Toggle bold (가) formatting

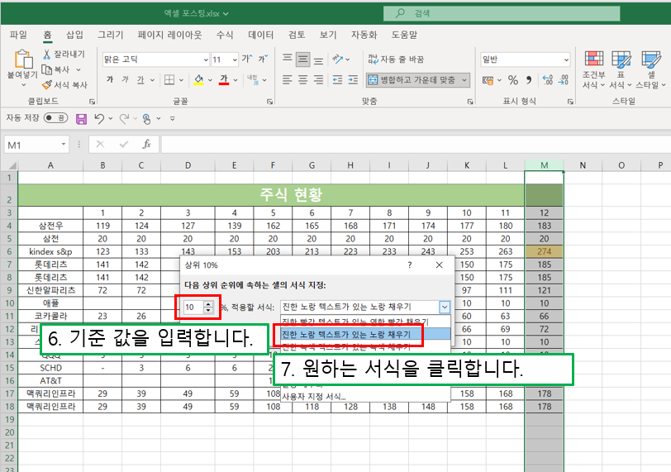click(110, 79)
